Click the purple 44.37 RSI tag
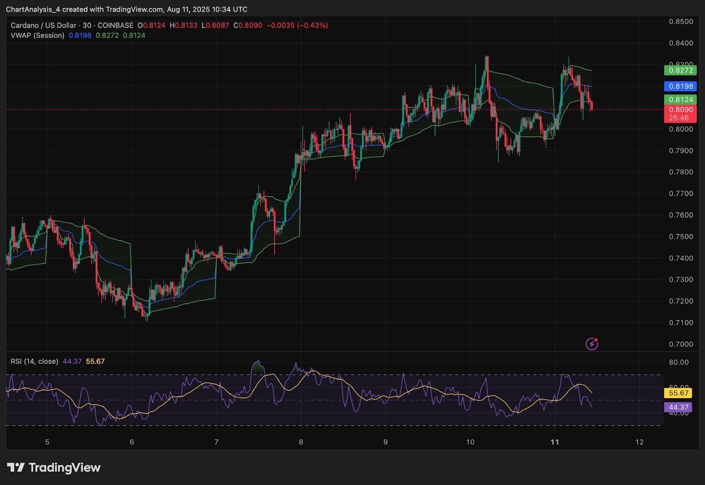Image resolution: width=705 pixels, height=485 pixels. click(x=677, y=408)
